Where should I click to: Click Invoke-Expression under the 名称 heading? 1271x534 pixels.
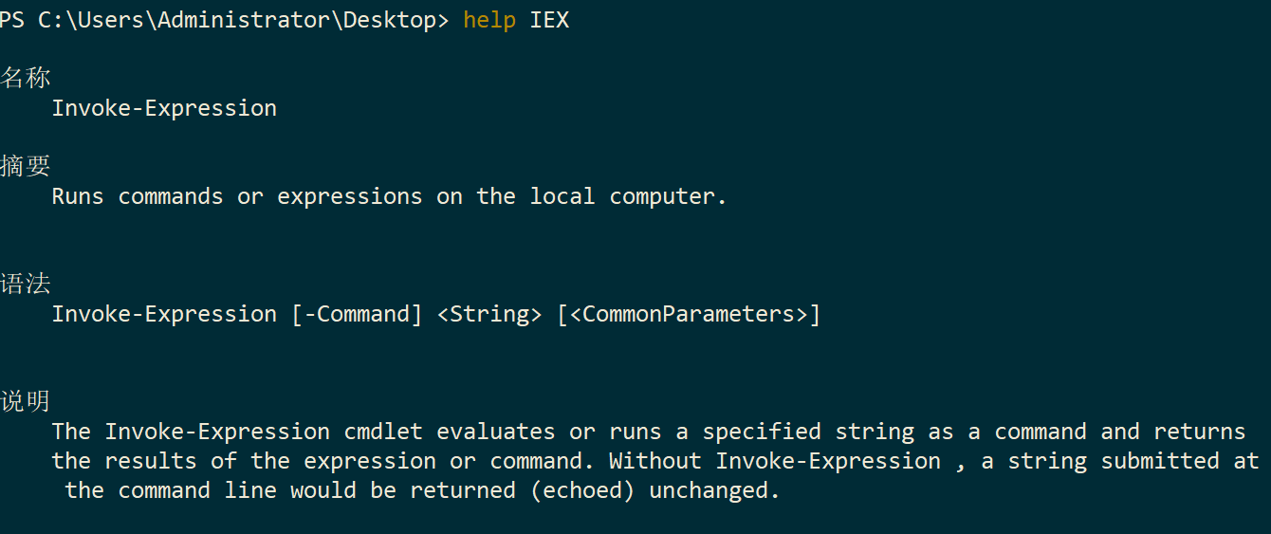point(164,108)
